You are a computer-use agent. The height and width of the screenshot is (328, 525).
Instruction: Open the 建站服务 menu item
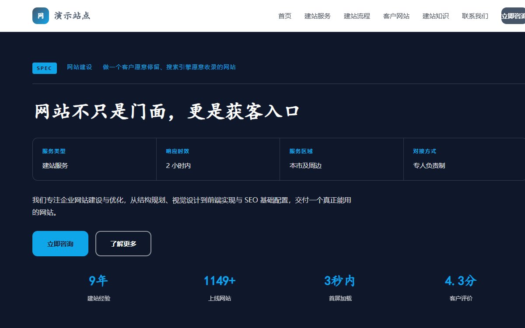[318, 16]
